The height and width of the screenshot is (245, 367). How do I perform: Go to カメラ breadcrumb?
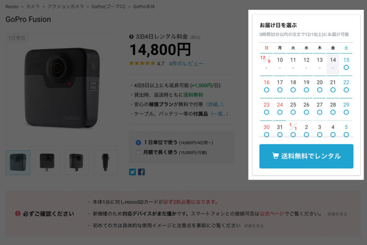tap(33, 6)
